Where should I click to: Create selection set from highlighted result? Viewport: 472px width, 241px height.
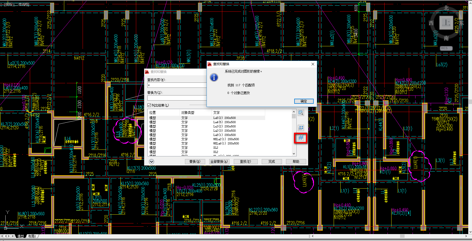(x=301, y=128)
